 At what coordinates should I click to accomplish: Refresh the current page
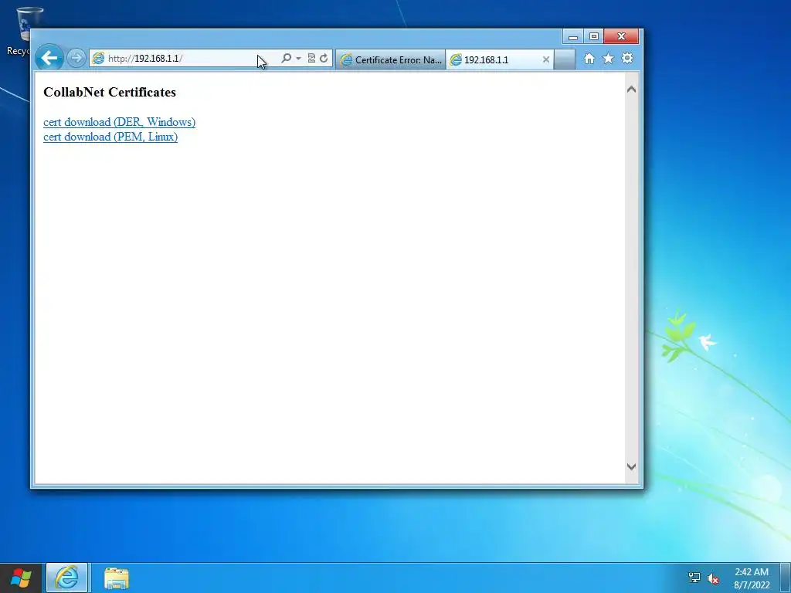tap(324, 59)
